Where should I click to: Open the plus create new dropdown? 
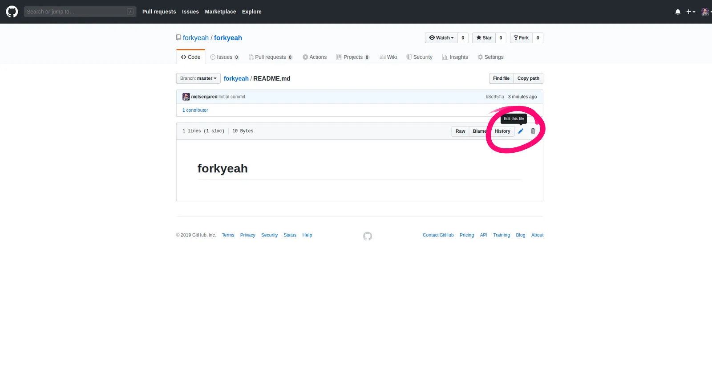691,12
